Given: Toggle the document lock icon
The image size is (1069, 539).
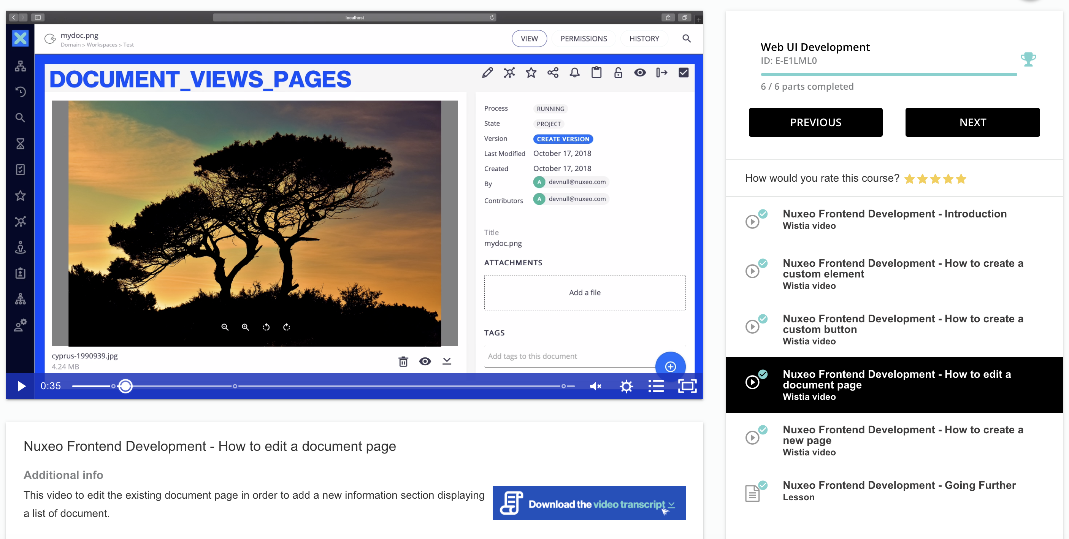Looking at the screenshot, I should click(618, 73).
